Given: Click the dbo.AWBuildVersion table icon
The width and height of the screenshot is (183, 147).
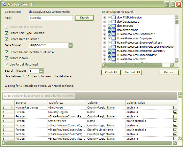Looking at the screenshot, I should pyautogui.click(x=114, y=17).
